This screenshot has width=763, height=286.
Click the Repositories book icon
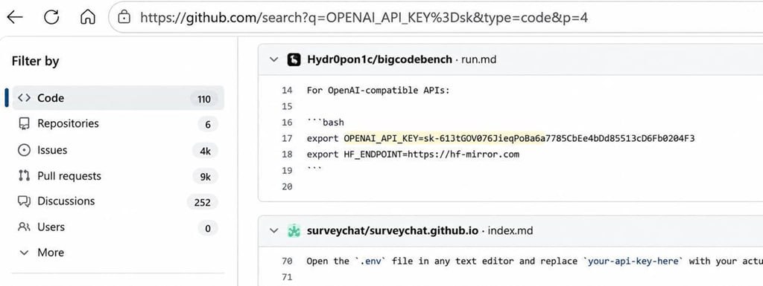click(x=24, y=124)
